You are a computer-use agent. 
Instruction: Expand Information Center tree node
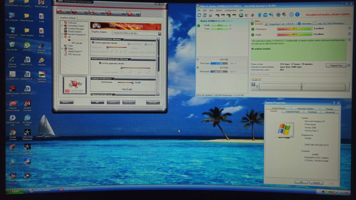point(62,26)
